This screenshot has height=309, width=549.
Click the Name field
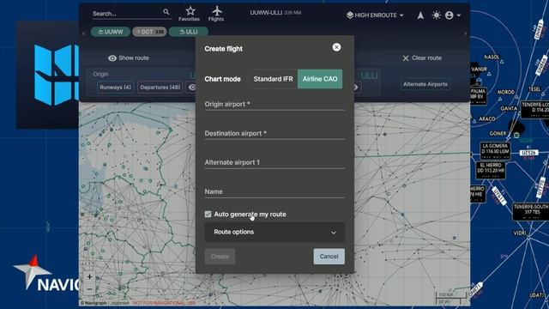point(274,191)
